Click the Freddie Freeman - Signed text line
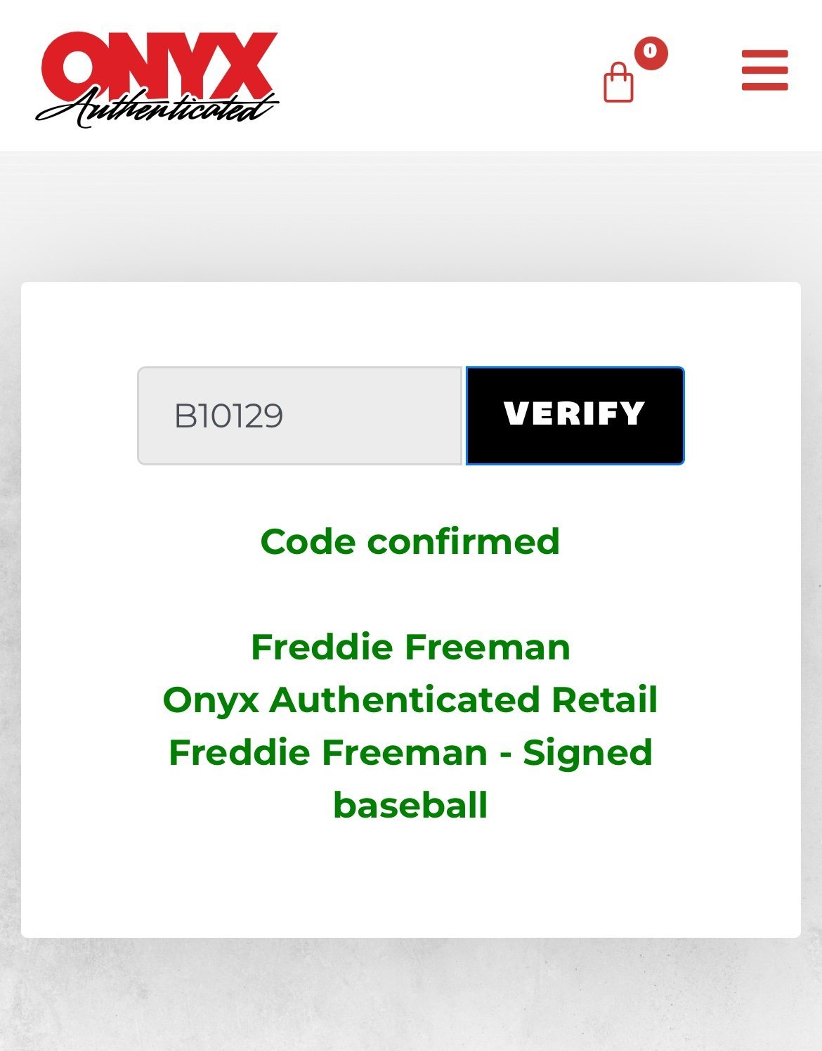 410,753
